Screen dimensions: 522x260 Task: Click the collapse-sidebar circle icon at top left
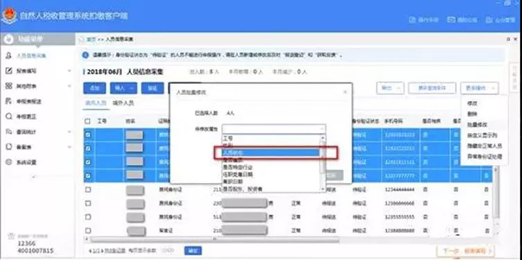pyautogui.click(x=8, y=40)
